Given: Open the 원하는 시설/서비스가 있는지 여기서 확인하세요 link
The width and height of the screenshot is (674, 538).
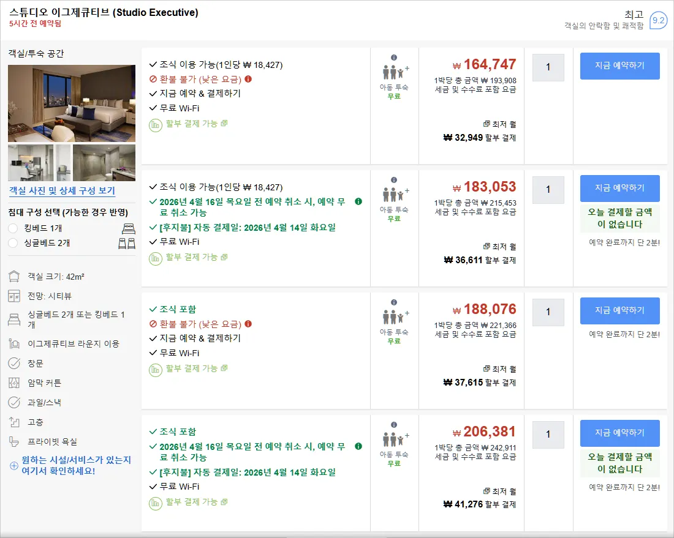Looking at the screenshot, I should pos(77,465).
